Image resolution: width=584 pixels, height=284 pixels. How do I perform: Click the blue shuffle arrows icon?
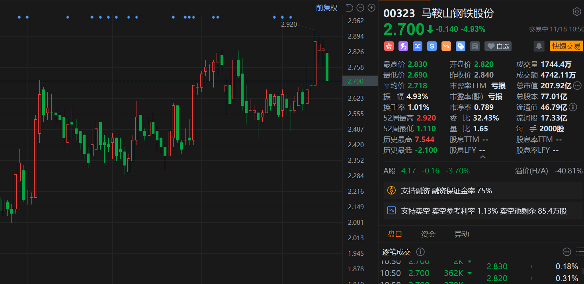click(417, 46)
